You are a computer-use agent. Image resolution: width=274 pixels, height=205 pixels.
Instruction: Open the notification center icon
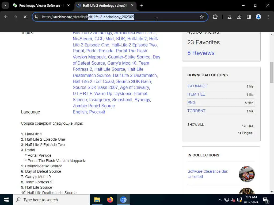point(265,200)
